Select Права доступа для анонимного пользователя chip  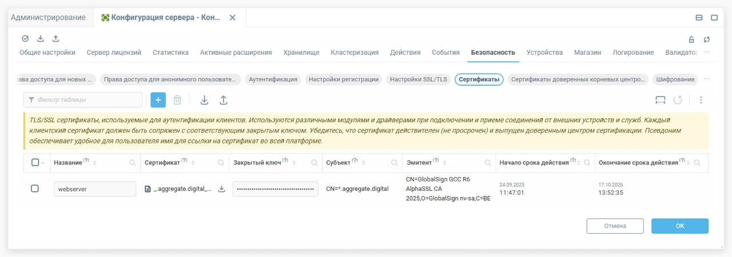170,79
